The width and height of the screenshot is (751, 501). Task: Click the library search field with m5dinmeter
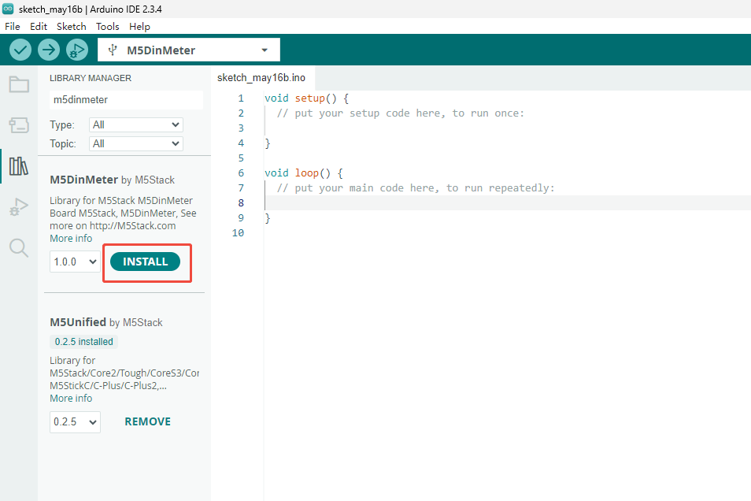click(x=127, y=100)
